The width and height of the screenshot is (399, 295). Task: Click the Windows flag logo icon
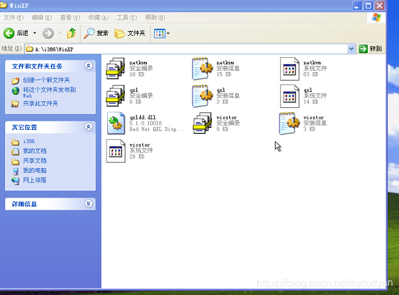tap(376, 18)
